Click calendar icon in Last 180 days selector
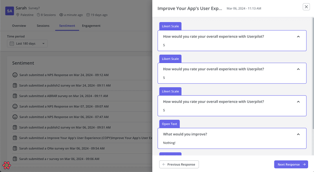Screen dimensions: 314x172 point(12,43)
